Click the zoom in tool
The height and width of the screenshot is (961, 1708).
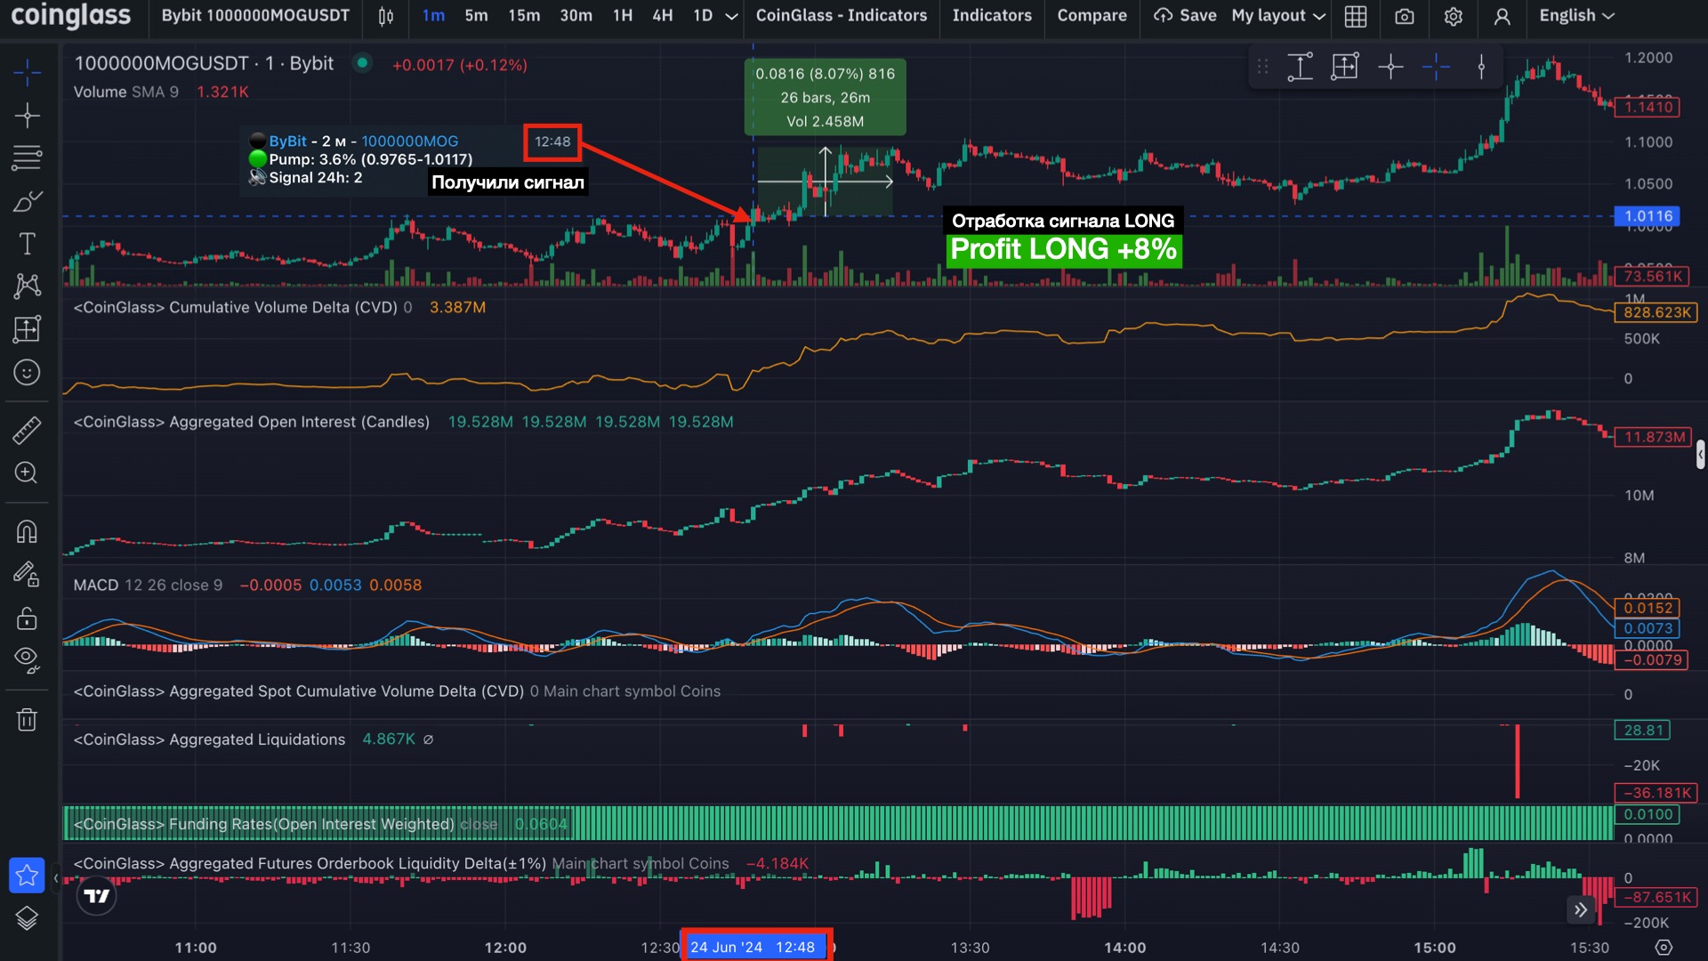27,472
